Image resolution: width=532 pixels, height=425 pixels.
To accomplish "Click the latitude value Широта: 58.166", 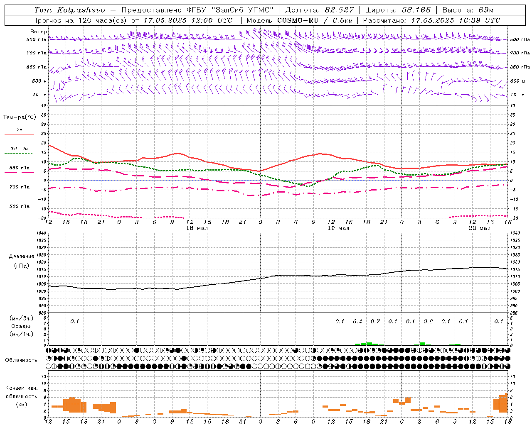I will click(x=398, y=10).
